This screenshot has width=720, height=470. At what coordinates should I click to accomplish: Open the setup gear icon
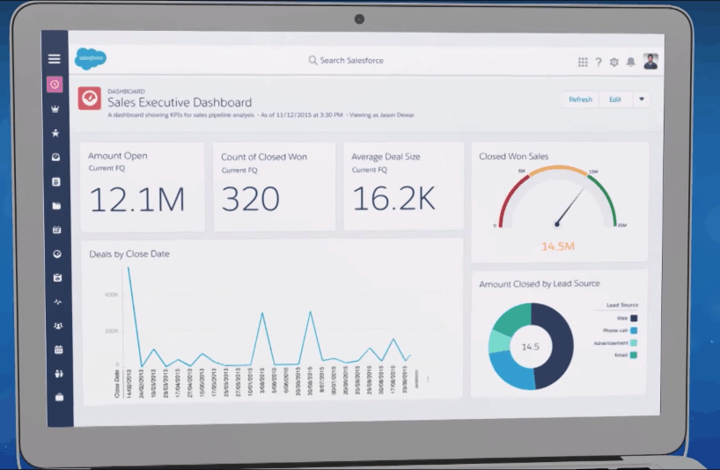(614, 62)
